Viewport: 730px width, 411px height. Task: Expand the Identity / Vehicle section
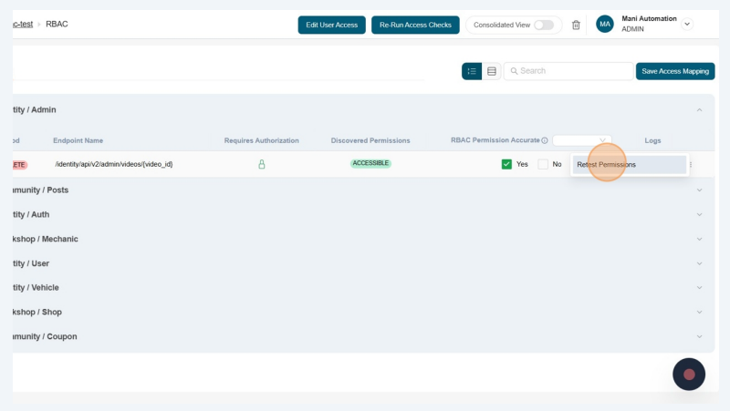(x=700, y=288)
